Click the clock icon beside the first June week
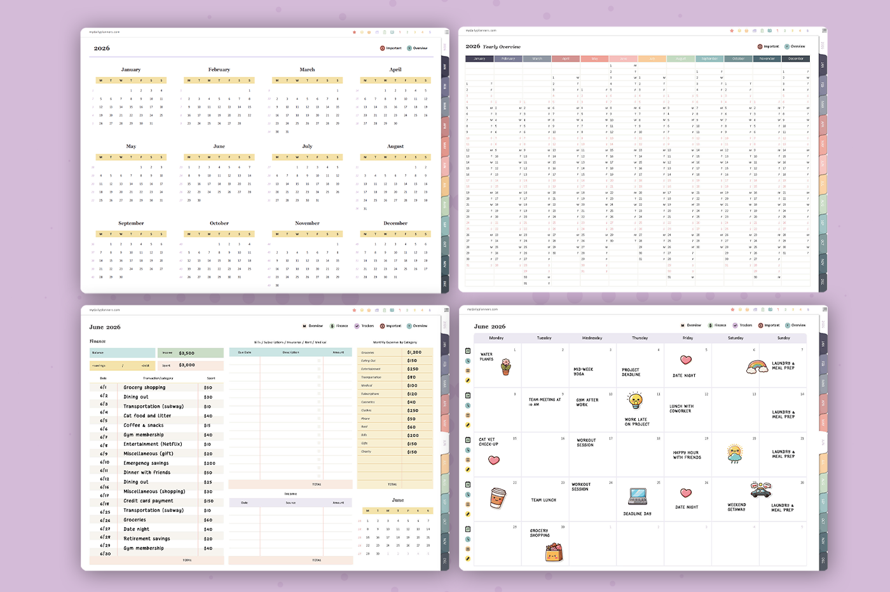The width and height of the screenshot is (890, 592). pyautogui.click(x=468, y=361)
